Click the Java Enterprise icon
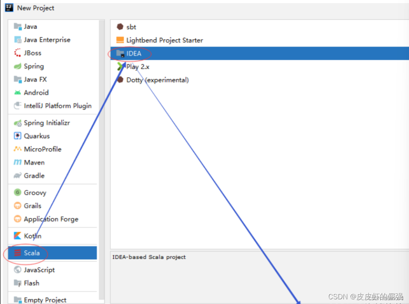Screen dimensions: 409x304 [x=18, y=40]
